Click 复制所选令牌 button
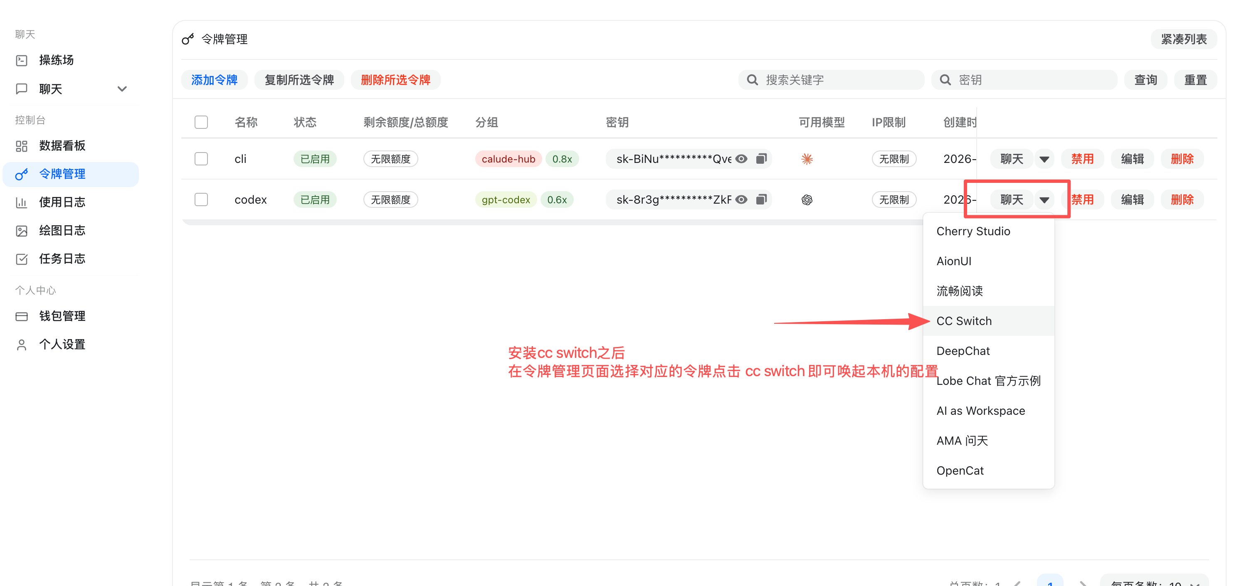1249x586 pixels. [x=299, y=80]
